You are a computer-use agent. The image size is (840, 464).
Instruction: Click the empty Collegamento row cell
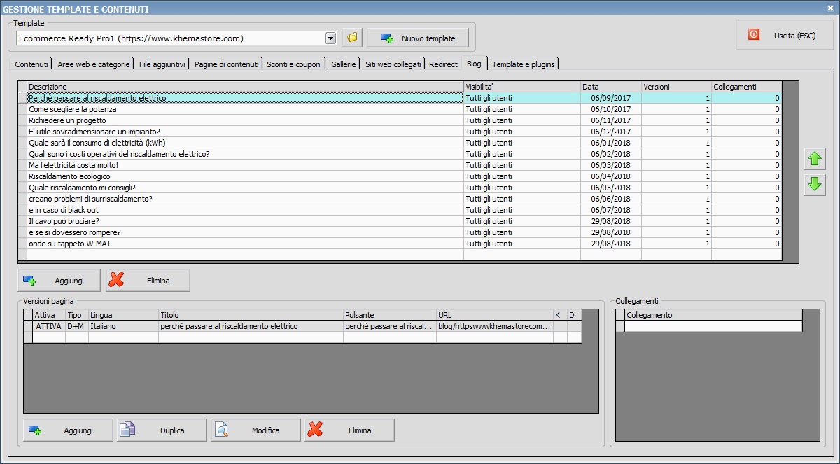point(713,326)
